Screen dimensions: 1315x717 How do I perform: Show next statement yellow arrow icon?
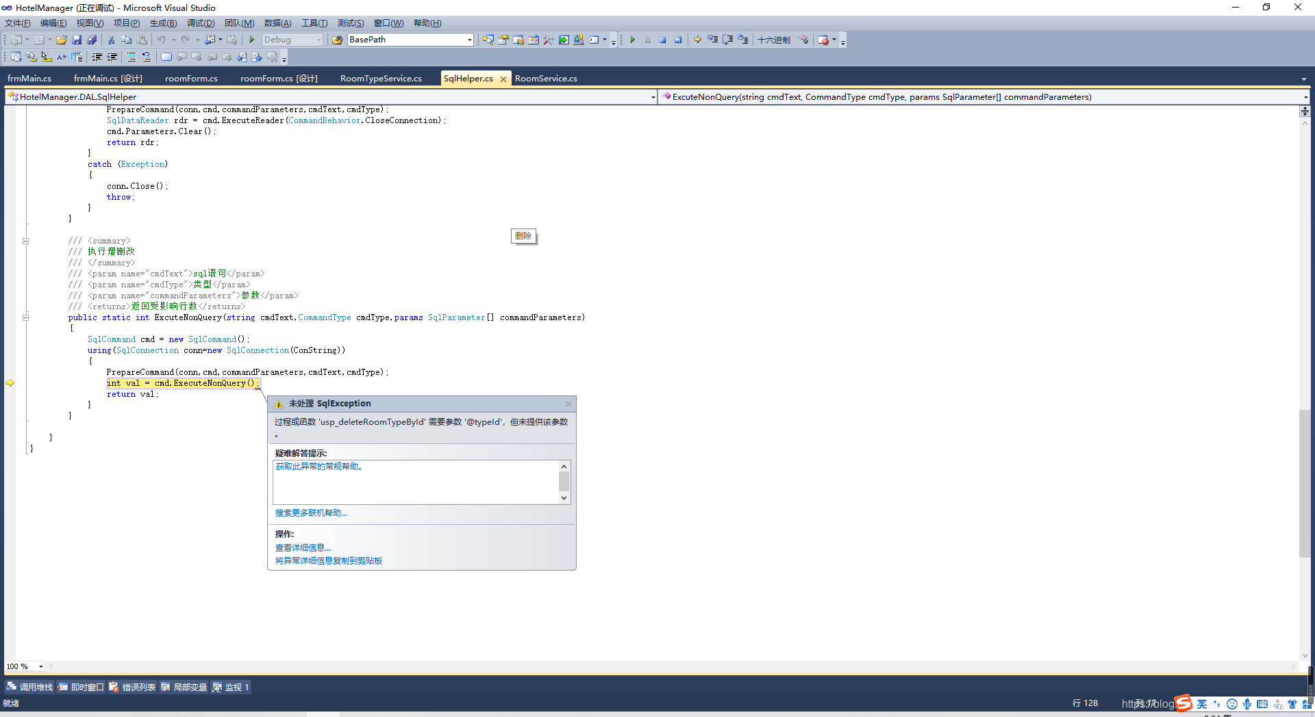pyautogui.click(x=697, y=40)
